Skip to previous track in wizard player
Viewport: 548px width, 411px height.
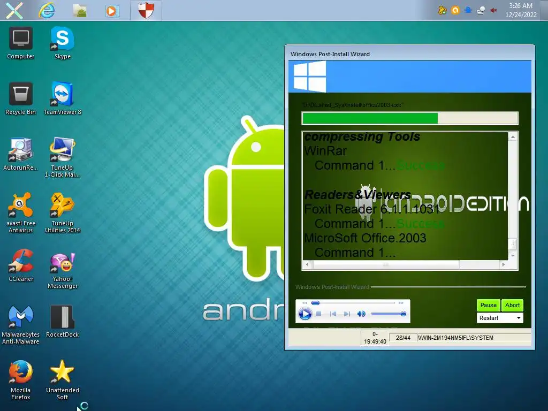coord(333,314)
